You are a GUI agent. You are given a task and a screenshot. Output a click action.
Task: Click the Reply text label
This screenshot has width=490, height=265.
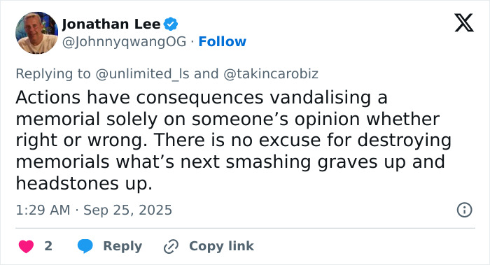(x=122, y=246)
